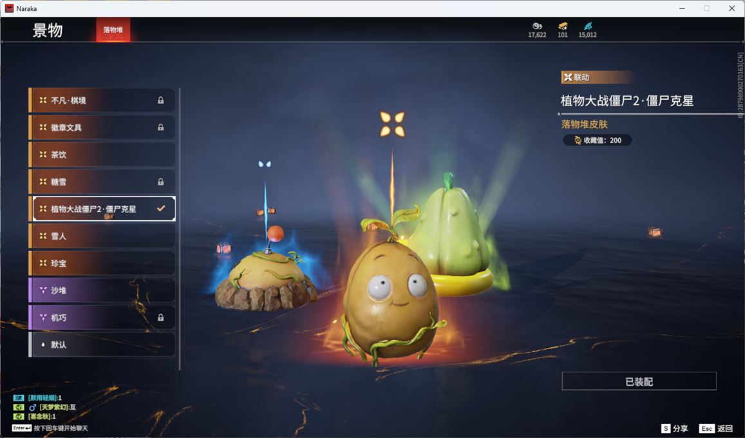745x438 pixels.
Task: Select the 雪人 skin entry
Action: [x=102, y=236]
